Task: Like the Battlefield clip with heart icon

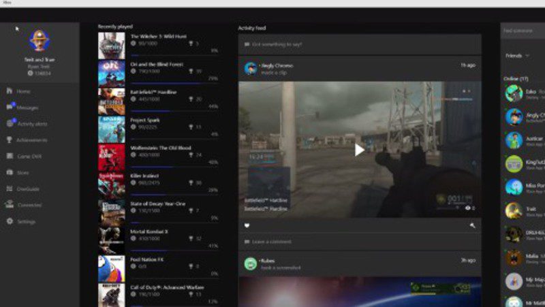Action: click(x=247, y=225)
